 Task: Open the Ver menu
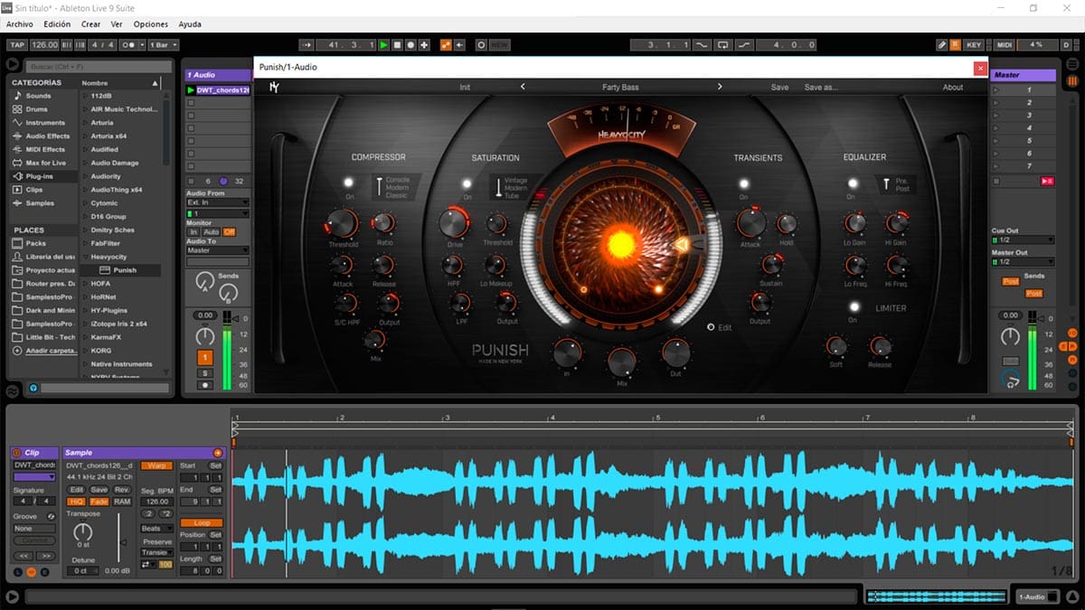click(117, 23)
